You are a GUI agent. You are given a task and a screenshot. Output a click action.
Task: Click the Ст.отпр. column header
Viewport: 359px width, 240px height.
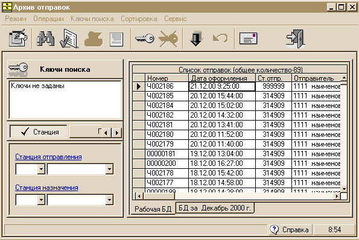pos(273,78)
